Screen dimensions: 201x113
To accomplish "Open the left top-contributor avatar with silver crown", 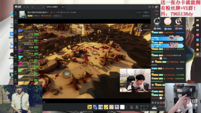I will 157,21.
